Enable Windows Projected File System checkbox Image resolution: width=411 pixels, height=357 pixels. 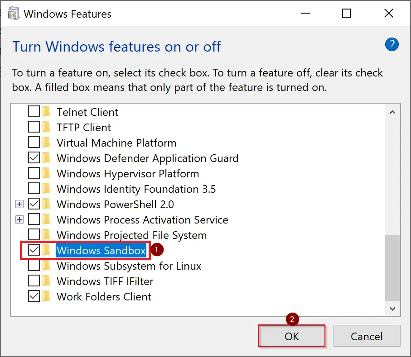(x=34, y=234)
